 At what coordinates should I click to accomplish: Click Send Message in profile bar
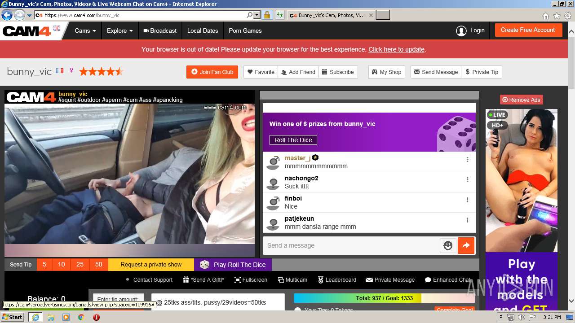[436, 72]
